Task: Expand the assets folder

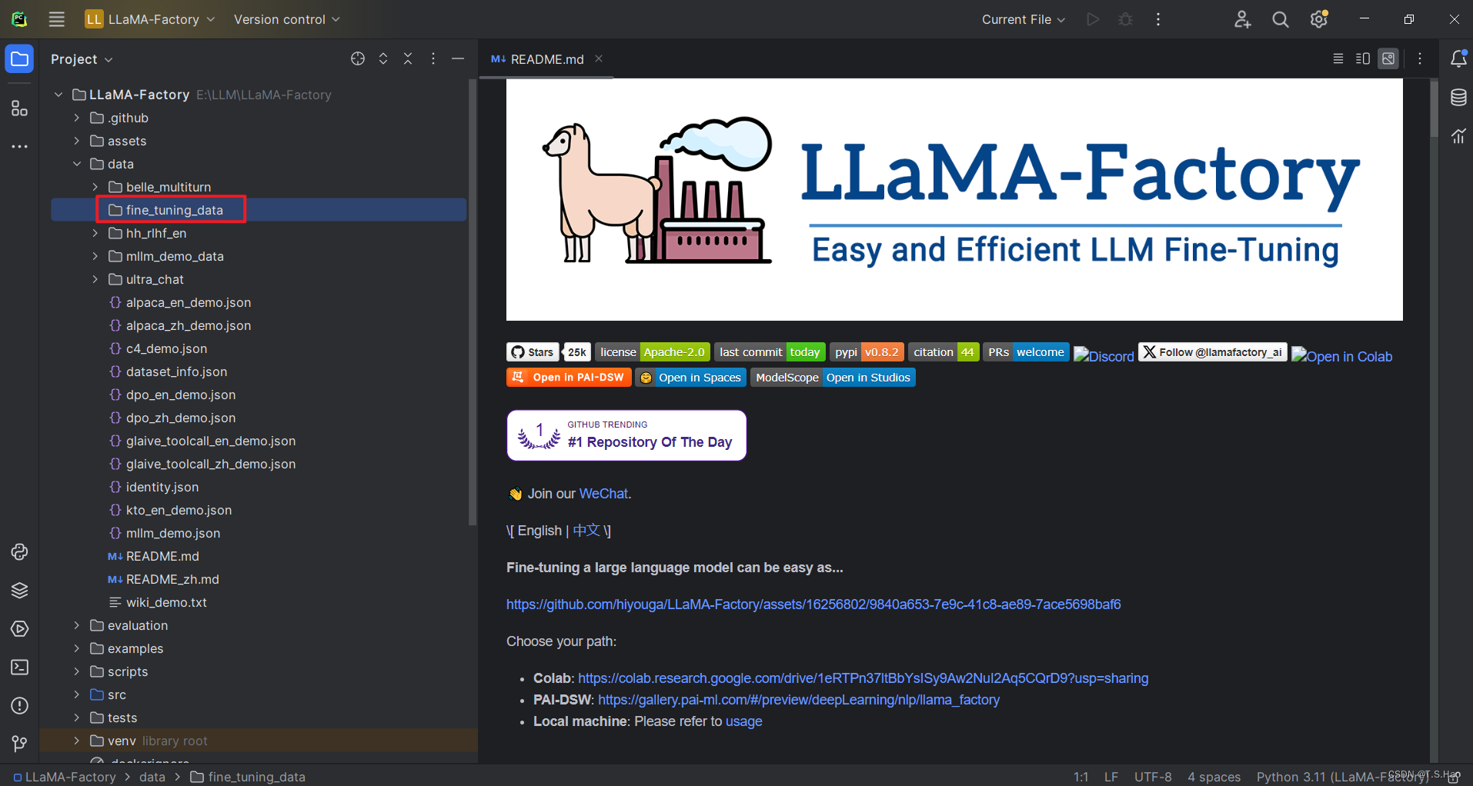Action: pos(77,141)
